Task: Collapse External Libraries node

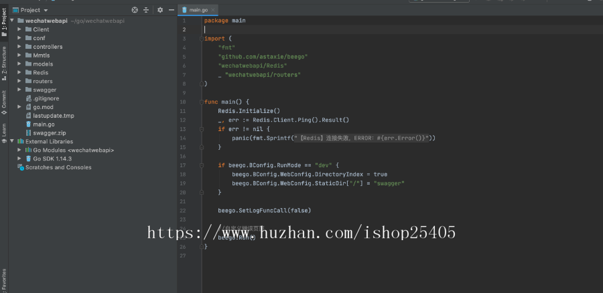Action: pyautogui.click(x=12, y=141)
